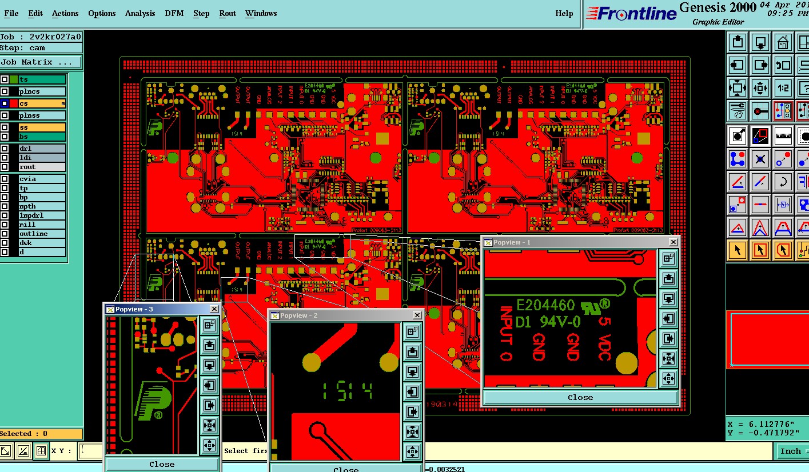Toggle the checkbox for layer plncs

tap(5, 91)
